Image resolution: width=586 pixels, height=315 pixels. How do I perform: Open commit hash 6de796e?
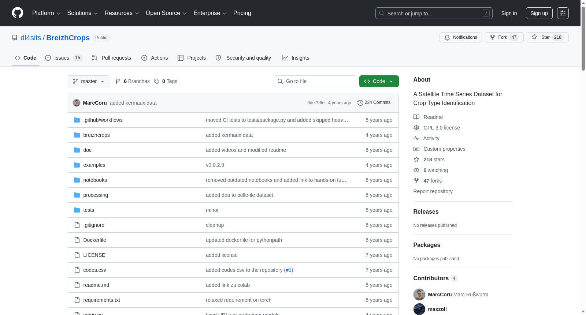click(316, 103)
